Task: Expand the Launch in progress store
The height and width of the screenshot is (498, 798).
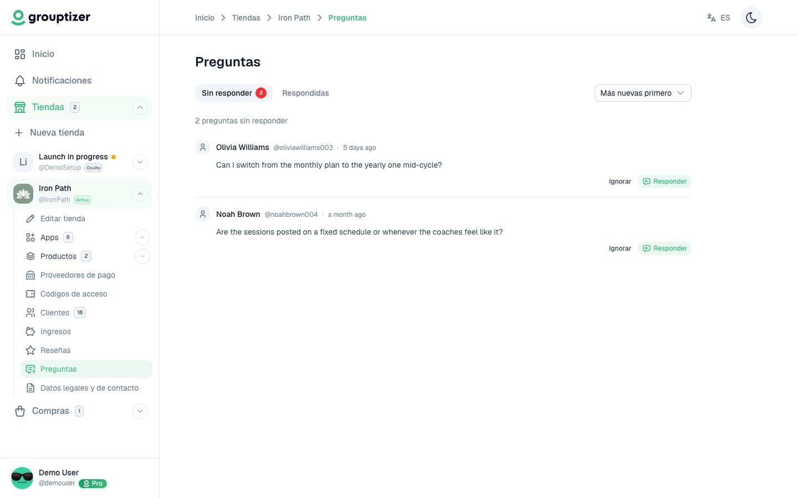Action: pyautogui.click(x=140, y=162)
